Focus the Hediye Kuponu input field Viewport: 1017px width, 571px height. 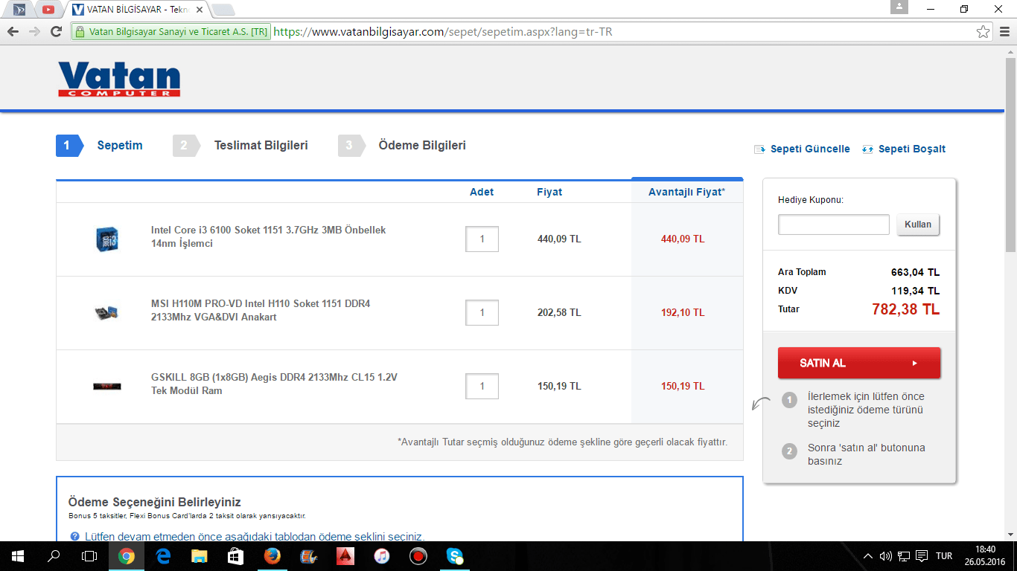(x=834, y=225)
